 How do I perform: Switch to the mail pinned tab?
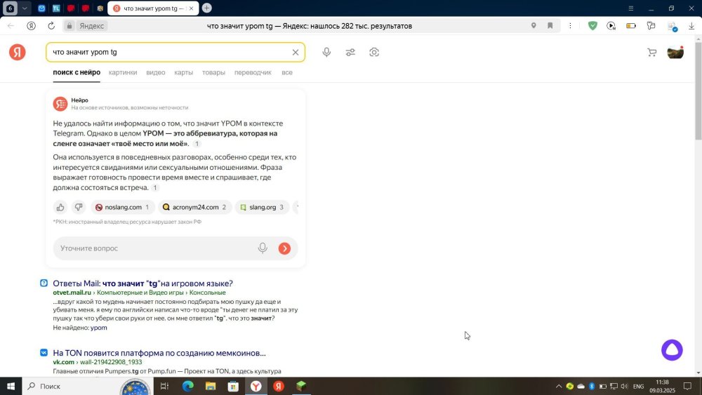[x=41, y=8]
